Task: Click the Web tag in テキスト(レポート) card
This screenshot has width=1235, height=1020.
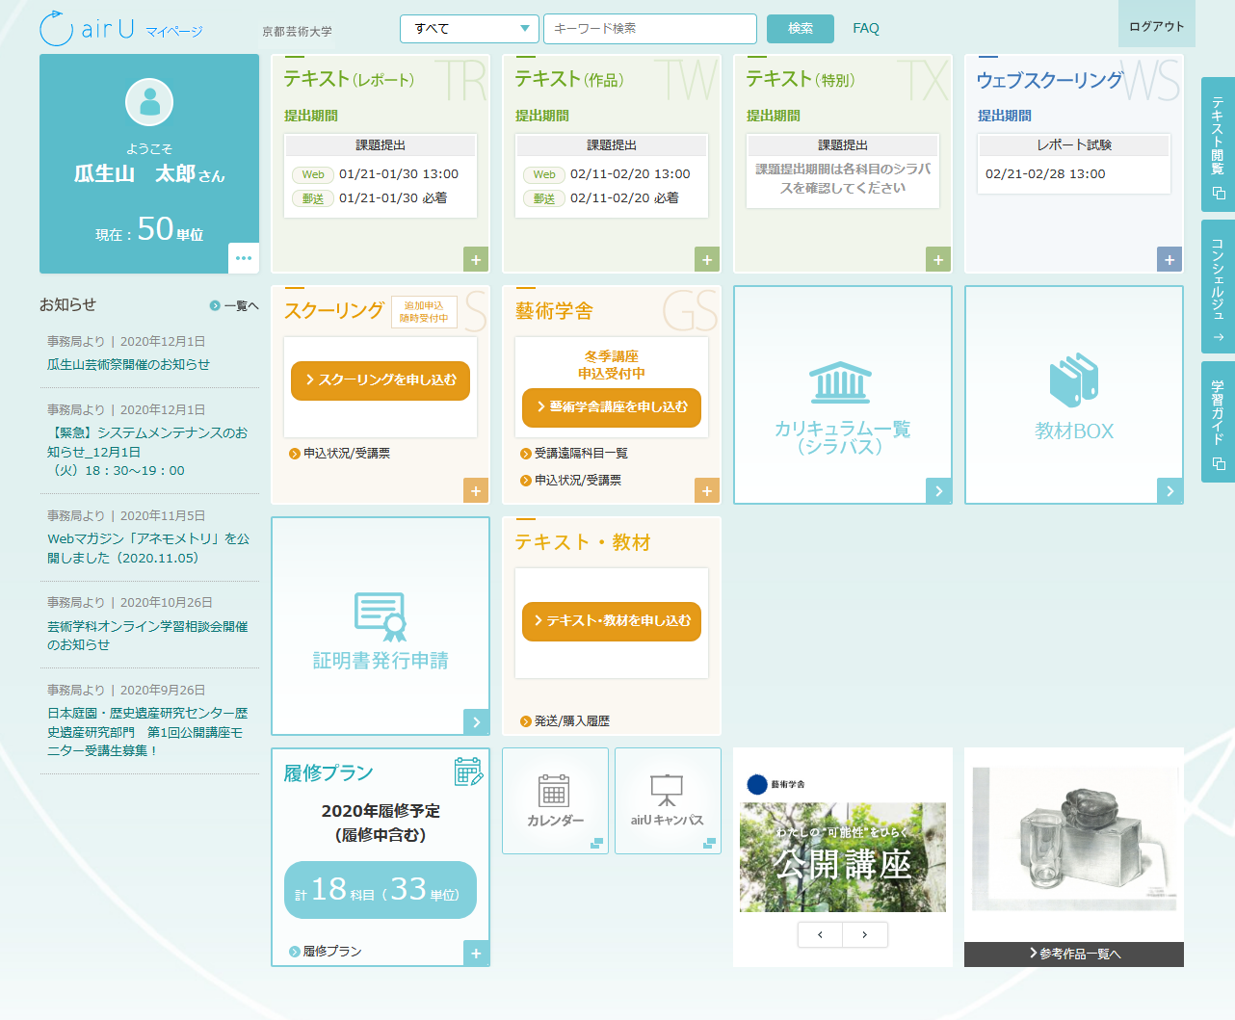Action: point(313,175)
